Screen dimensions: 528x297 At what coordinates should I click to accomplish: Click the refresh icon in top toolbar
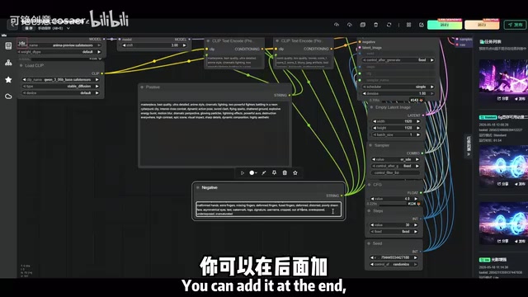click(x=389, y=25)
